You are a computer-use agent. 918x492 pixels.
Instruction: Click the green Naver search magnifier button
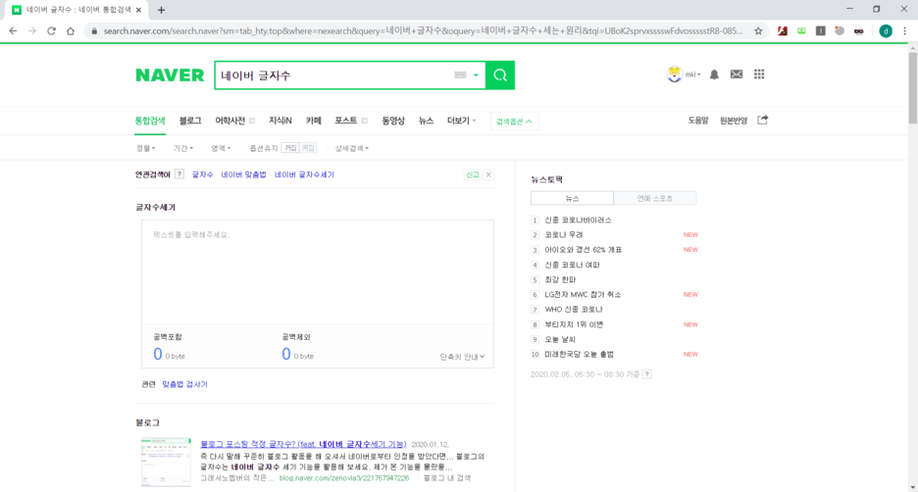[x=500, y=74]
